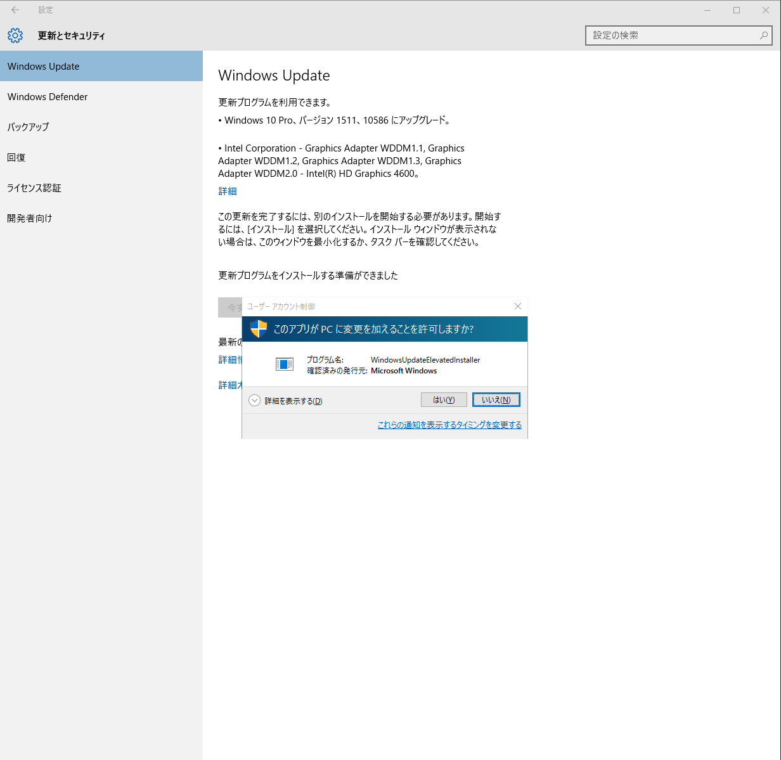Viewport: 781px width, 760px height.
Task: Click the text 更新プログラムを利用できます。
Action: click(x=275, y=102)
